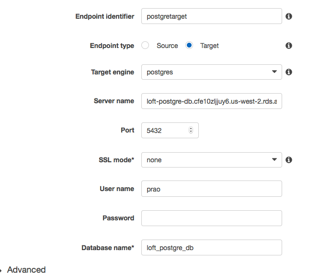Focus the User name field
319x277 pixels.
(x=211, y=189)
